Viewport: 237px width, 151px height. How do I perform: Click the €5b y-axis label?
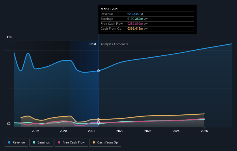[x=10, y=37]
